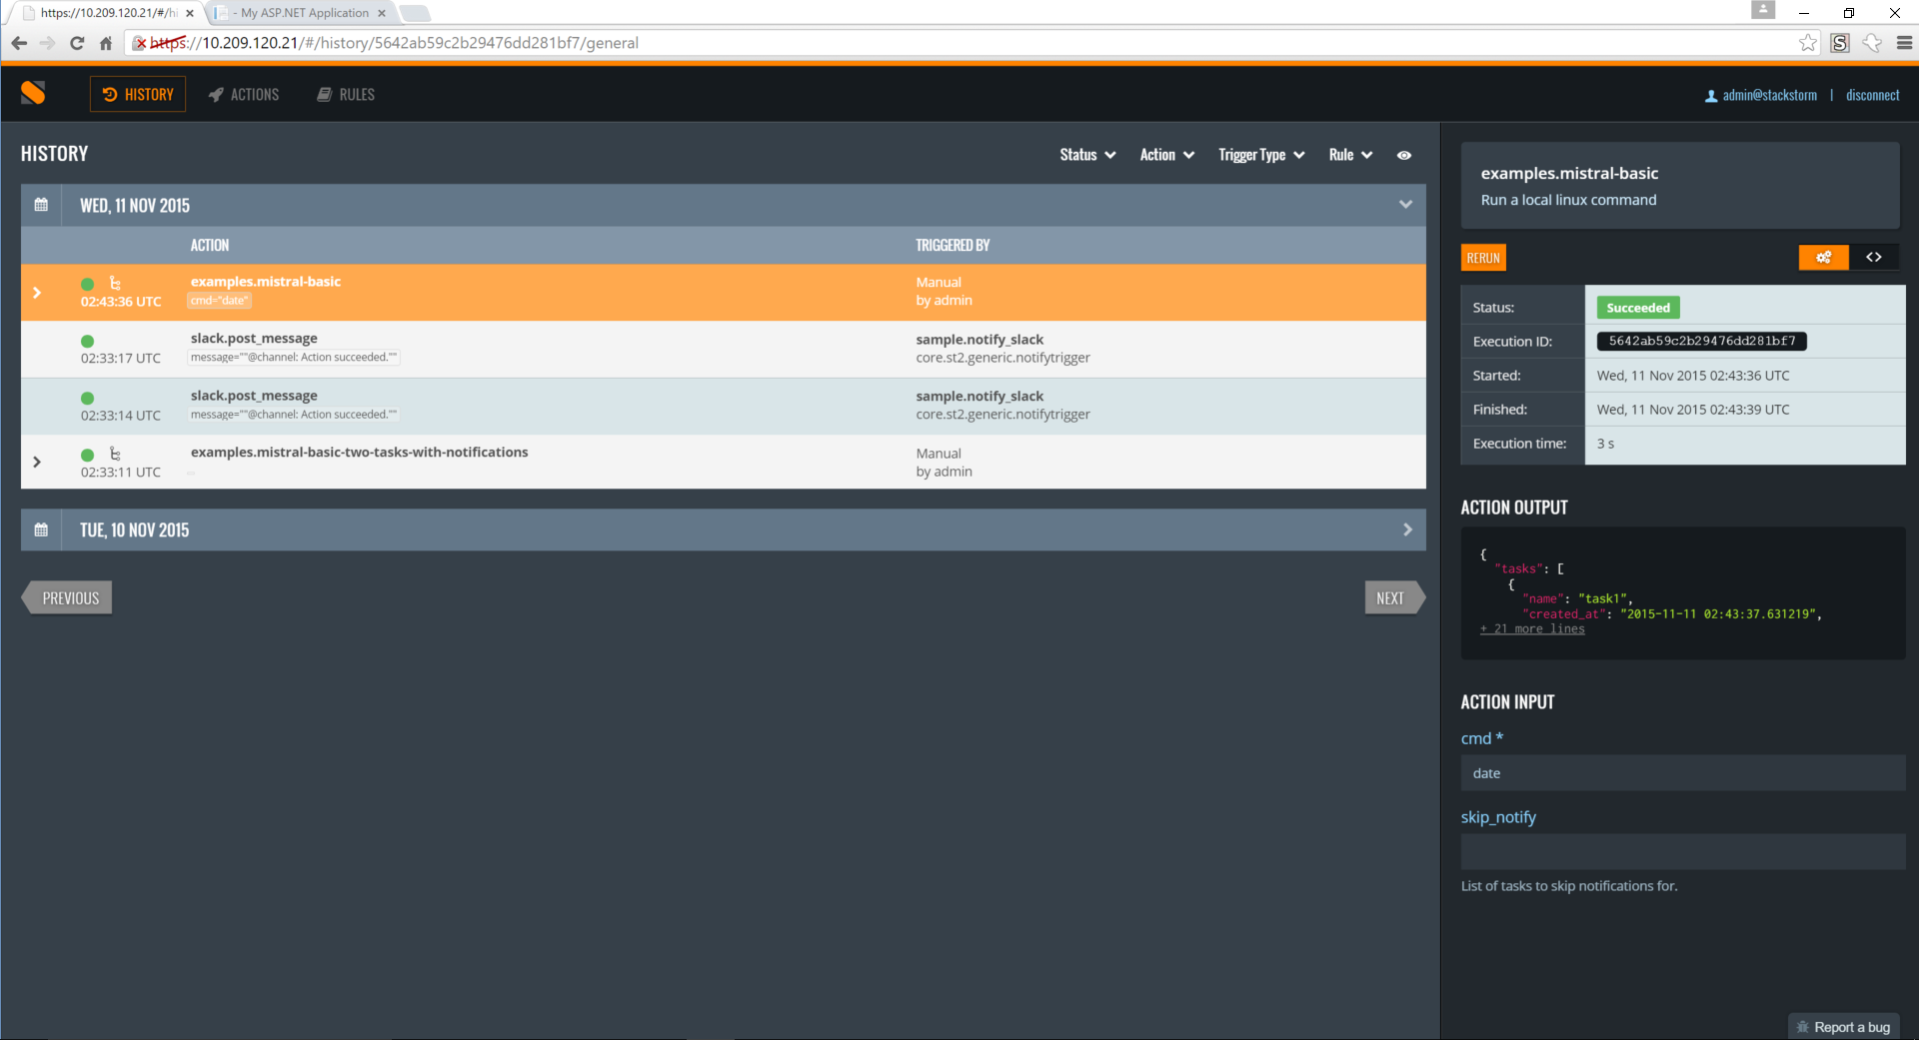Click inside the skip_notify input field

pos(1680,851)
